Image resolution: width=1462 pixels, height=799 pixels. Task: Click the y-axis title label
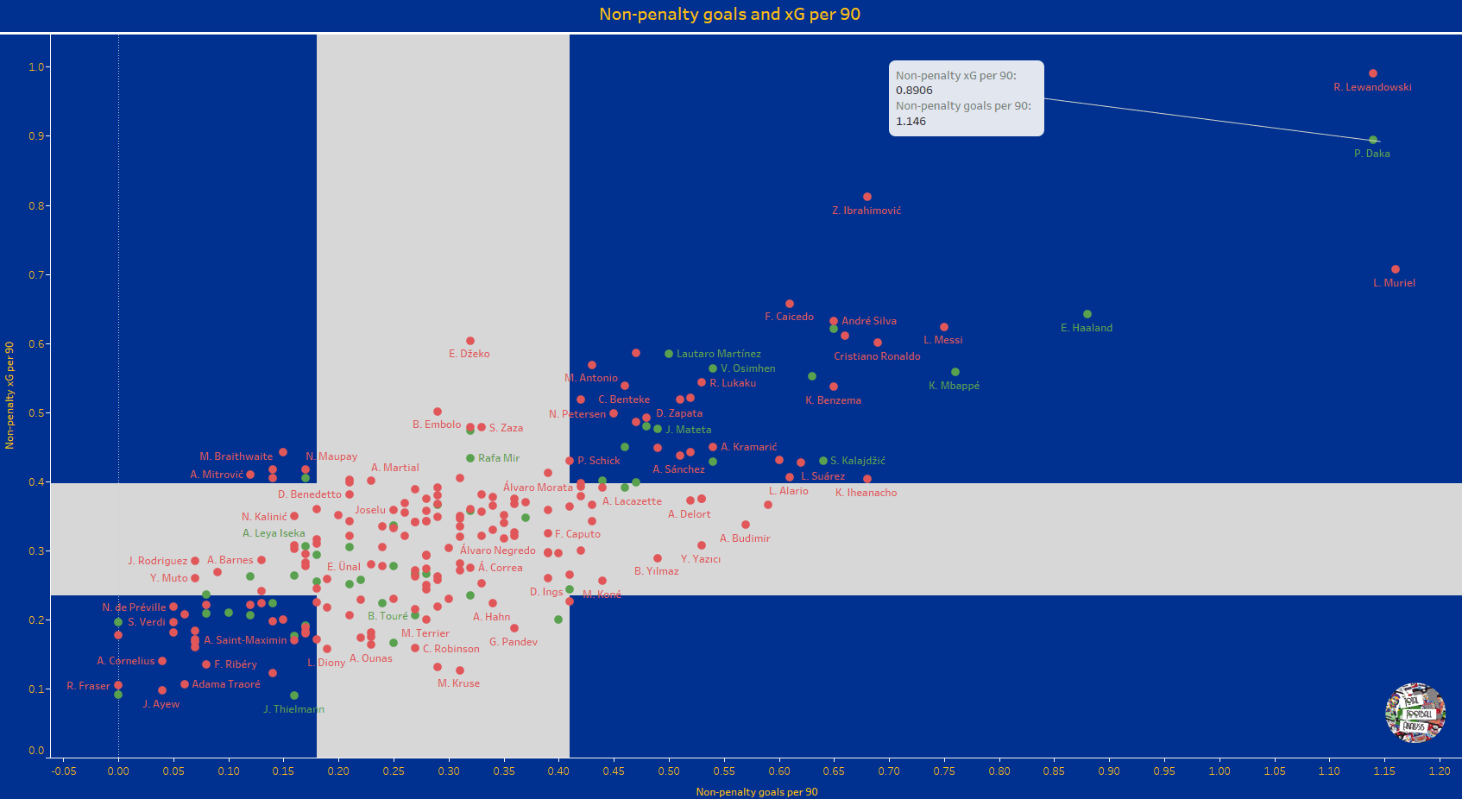[10, 395]
